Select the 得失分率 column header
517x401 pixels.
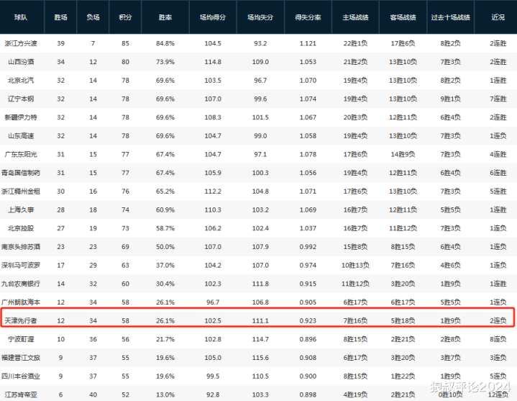[x=308, y=17]
